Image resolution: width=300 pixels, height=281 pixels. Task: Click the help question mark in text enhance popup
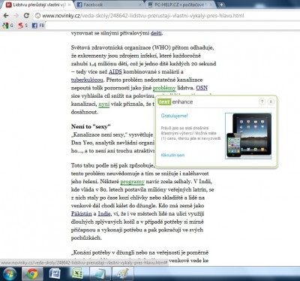[x=262, y=101]
